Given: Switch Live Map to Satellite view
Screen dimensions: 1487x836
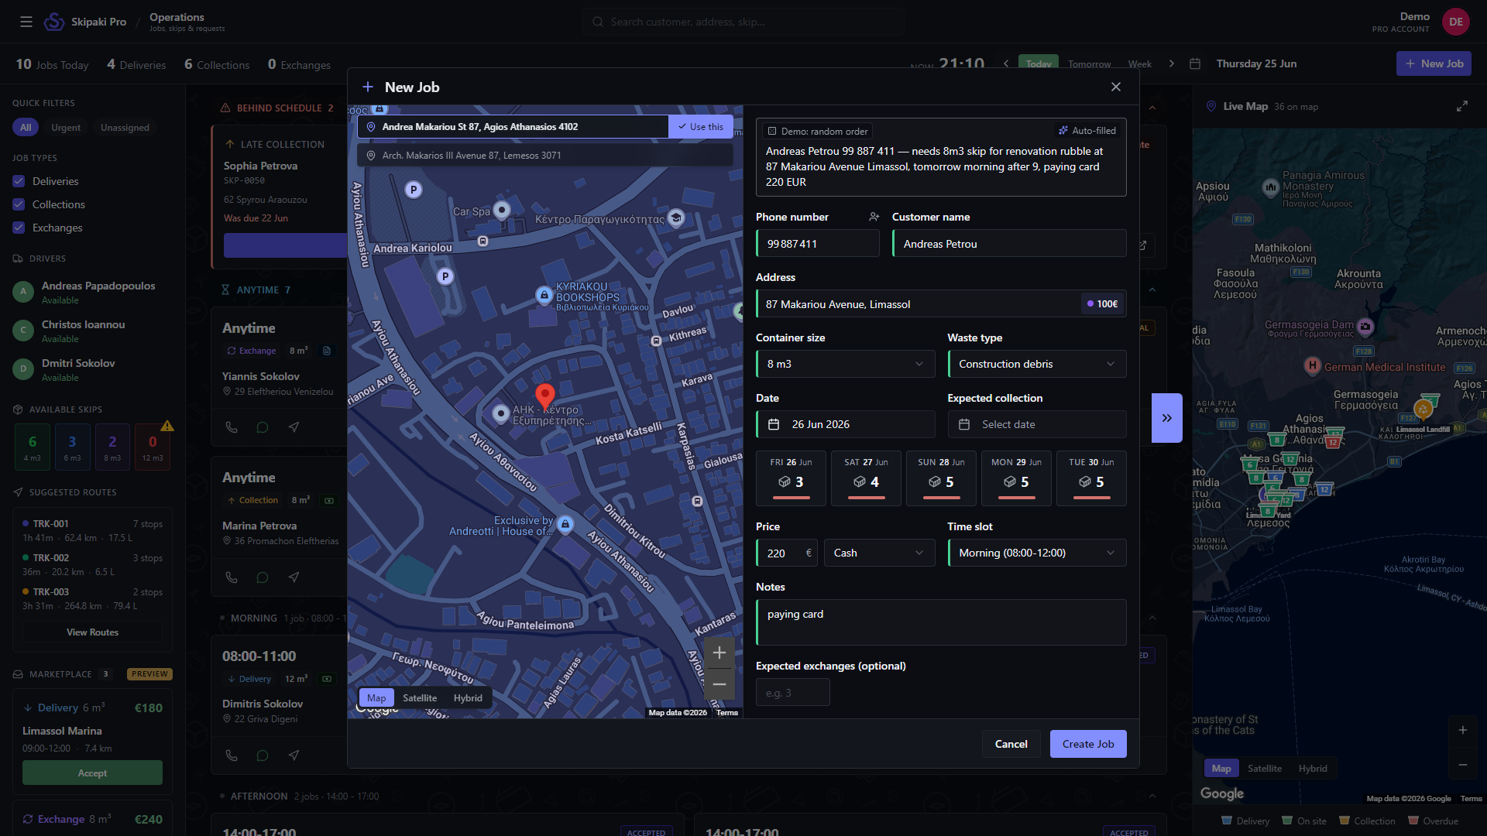Looking at the screenshot, I should (x=1264, y=768).
